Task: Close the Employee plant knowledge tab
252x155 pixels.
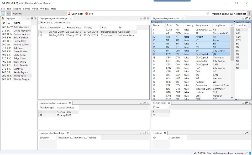Action: (67, 133)
